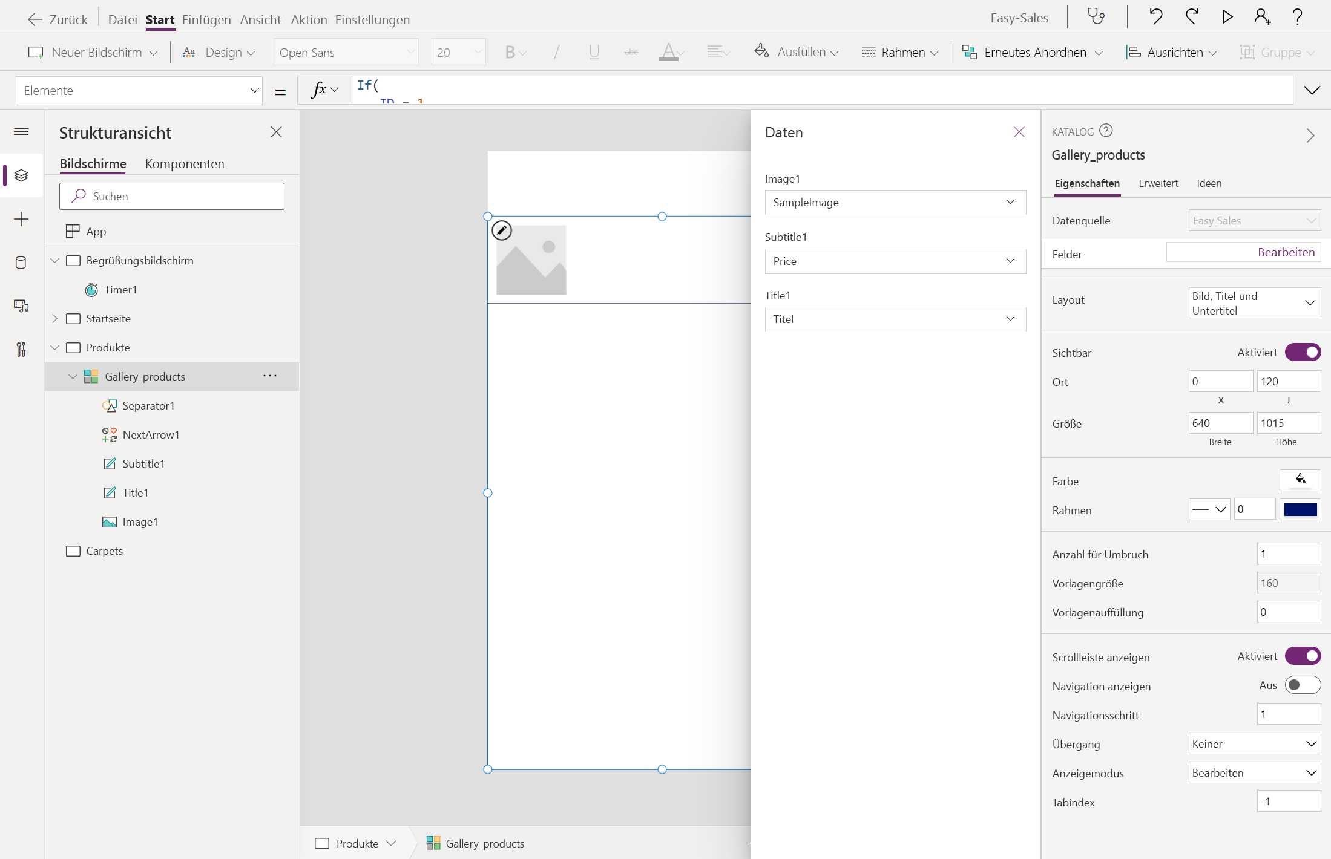Click the Insert plus sidebar icon
This screenshot has height=859, width=1331.
21,219
